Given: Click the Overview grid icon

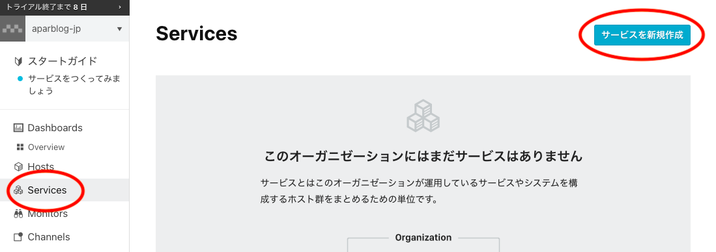Looking at the screenshot, I should [x=20, y=147].
